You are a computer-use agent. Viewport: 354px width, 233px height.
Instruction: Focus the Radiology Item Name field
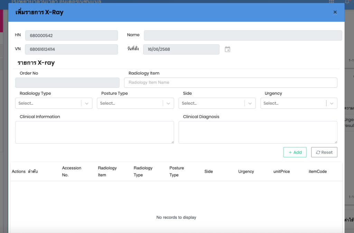(x=230, y=83)
